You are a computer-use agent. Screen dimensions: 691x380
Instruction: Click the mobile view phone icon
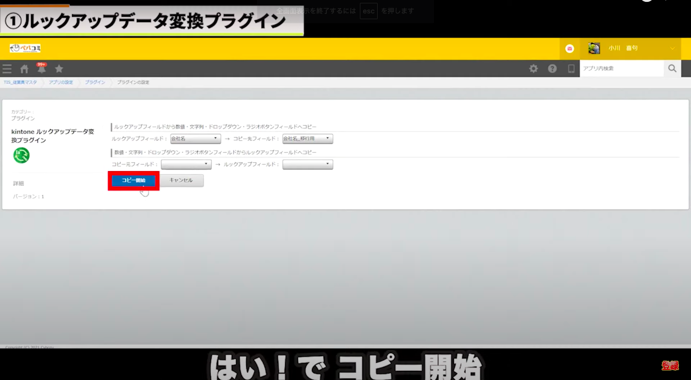tap(571, 69)
